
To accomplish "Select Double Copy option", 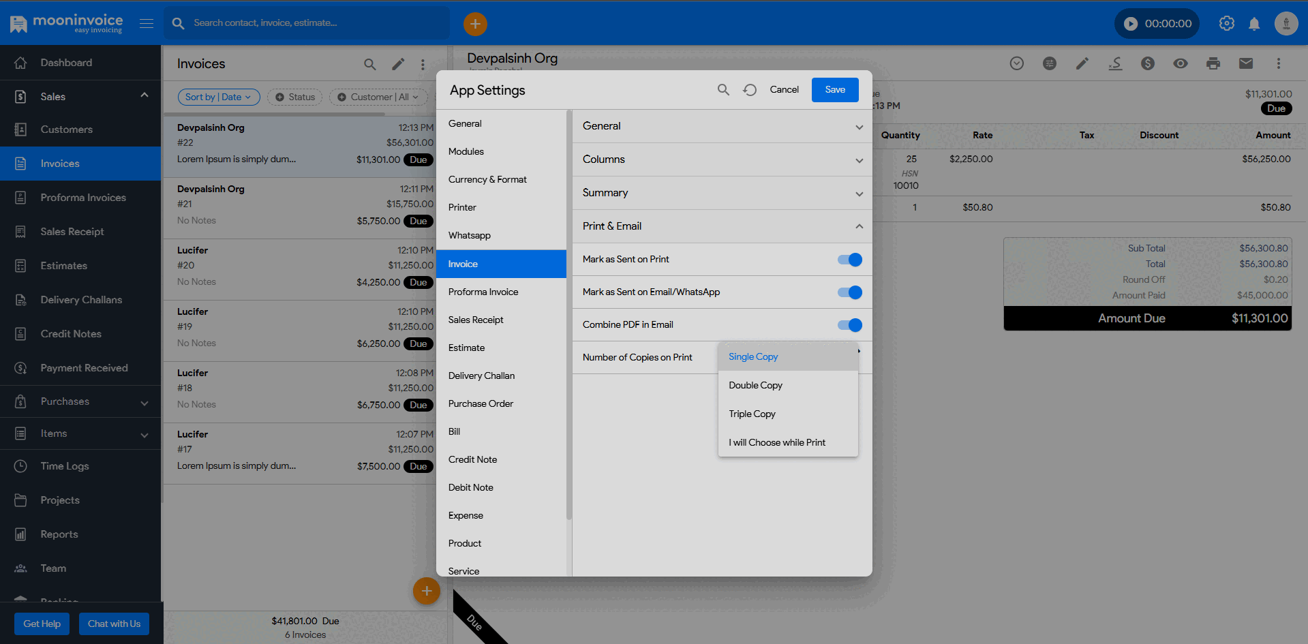I will (x=788, y=386).
